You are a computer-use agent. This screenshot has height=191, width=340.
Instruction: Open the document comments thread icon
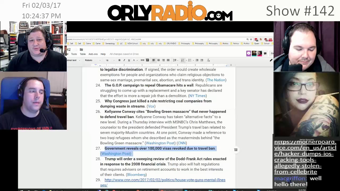click(x=265, y=53)
